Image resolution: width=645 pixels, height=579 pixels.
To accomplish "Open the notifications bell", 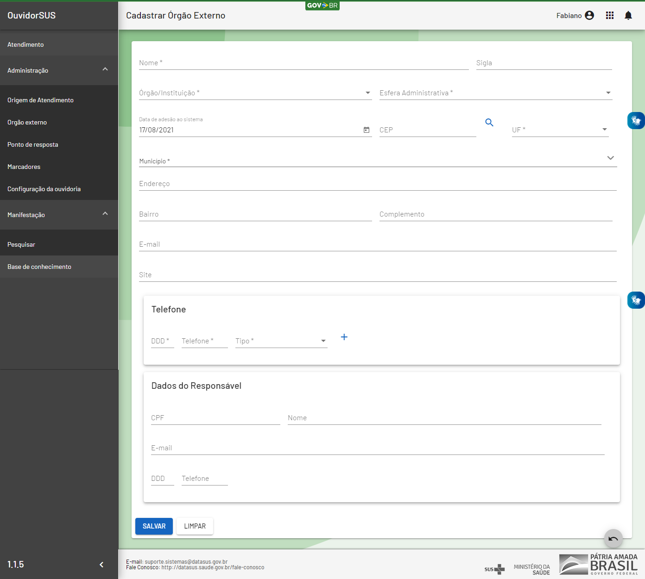I will tap(628, 16).
